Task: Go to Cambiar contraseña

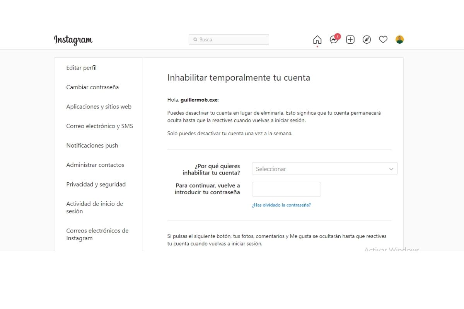Action: click(92, 87)
